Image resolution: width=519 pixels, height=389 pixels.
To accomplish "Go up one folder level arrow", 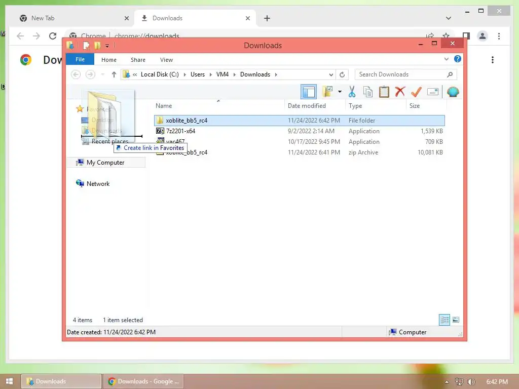I will (114, 74).
